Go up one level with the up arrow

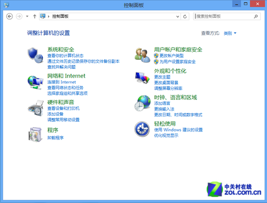pos(35,17)
